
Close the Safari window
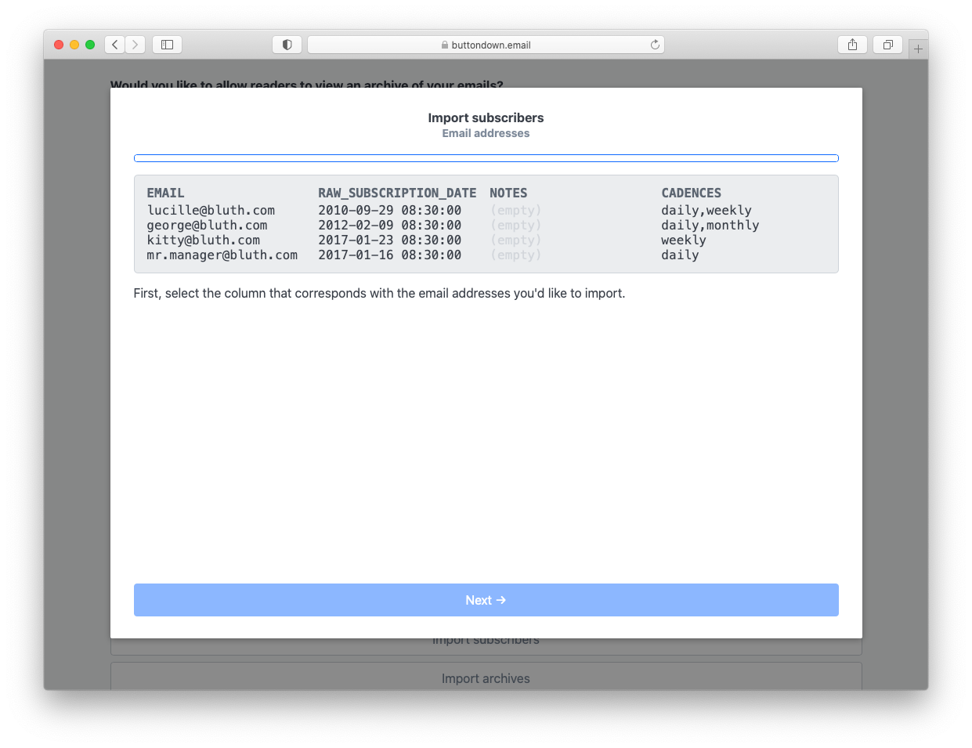[59, 45]
